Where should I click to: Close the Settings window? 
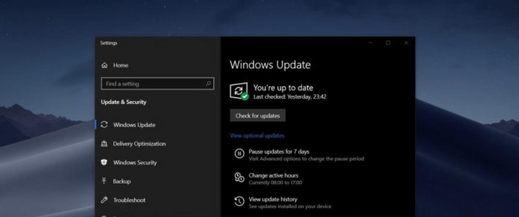click(x=406, y=43)
